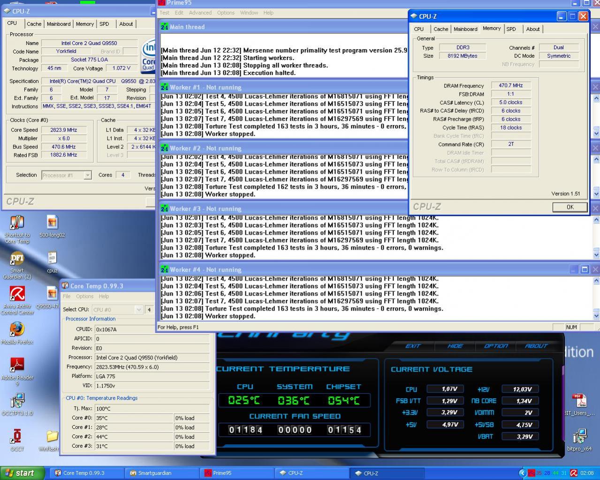Click Prime95 Worker #4 window icon

coord(164,269)
